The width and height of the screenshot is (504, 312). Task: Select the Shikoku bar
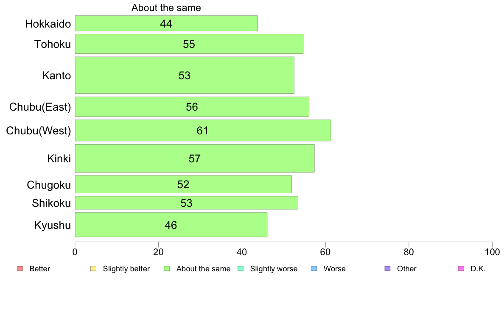[x=186, y=203]
